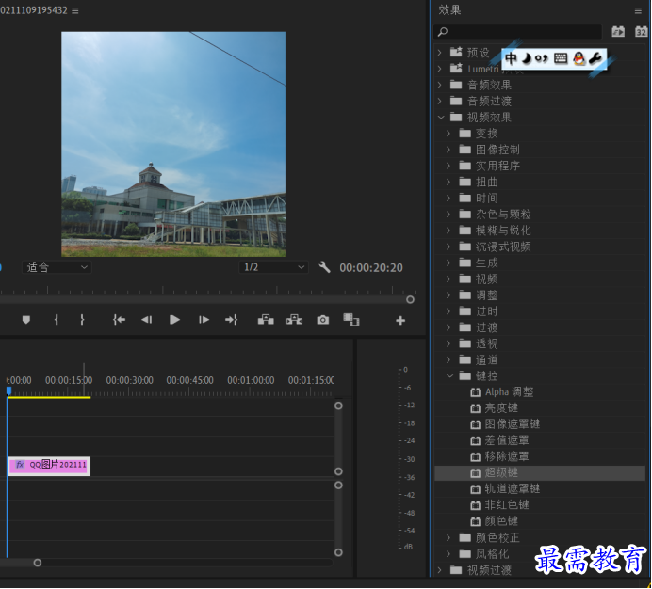Go to In point button
The height and width of the screenshot is (589, 652).
[119, 319]
